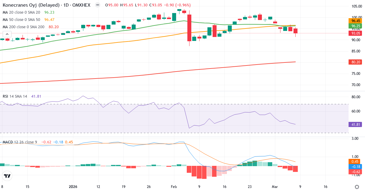Image resolution: width=365 pixels, height=191 pixels.
Task: Collapse the legend using the chevron button
Action: pos(7,34)
